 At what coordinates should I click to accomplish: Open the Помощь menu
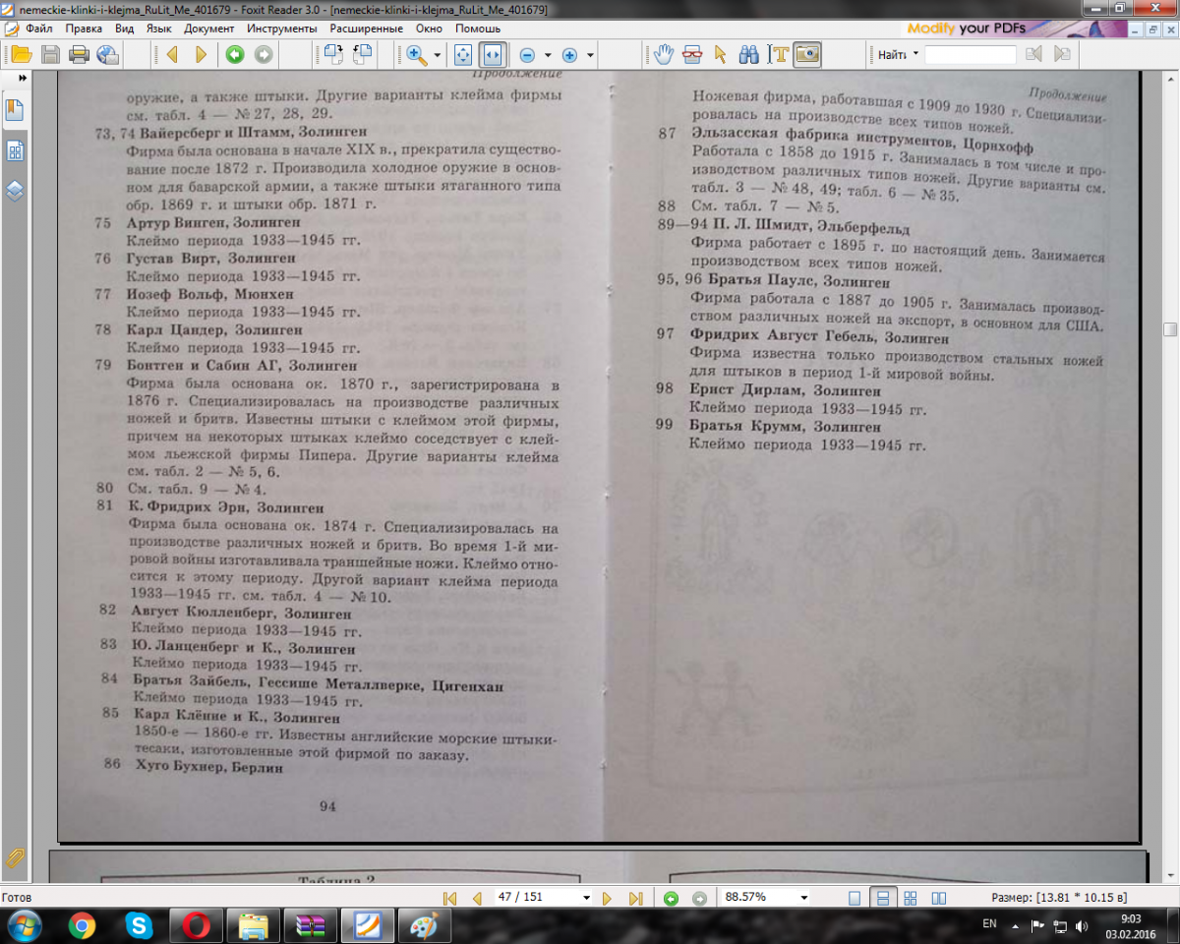(478, 29)
